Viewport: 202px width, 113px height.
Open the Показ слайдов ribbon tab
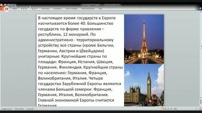coord(71,9)
